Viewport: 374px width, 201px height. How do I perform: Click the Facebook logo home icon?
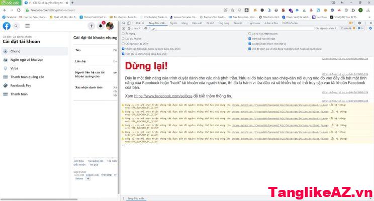pos(7,26)
